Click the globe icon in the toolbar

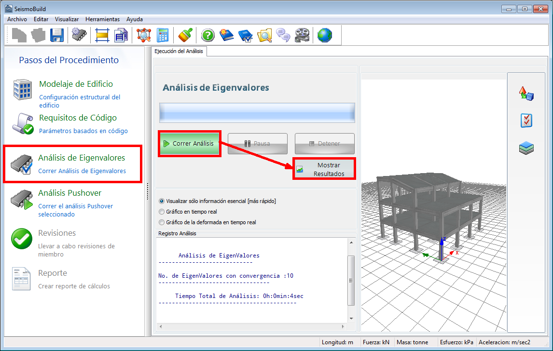[x=325, y=35]
